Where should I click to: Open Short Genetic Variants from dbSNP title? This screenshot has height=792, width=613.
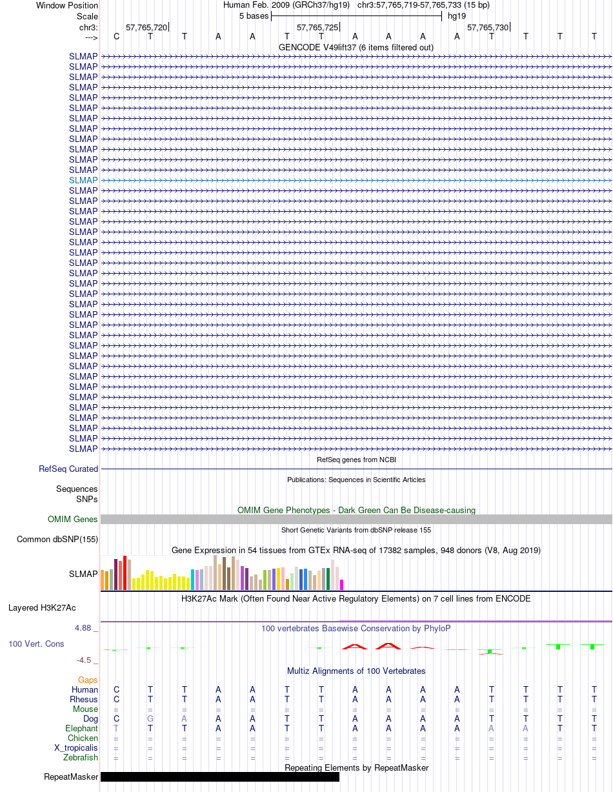point(356,530)
